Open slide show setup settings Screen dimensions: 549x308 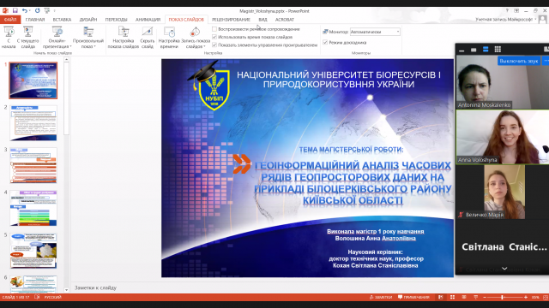(x=124, y=37)
